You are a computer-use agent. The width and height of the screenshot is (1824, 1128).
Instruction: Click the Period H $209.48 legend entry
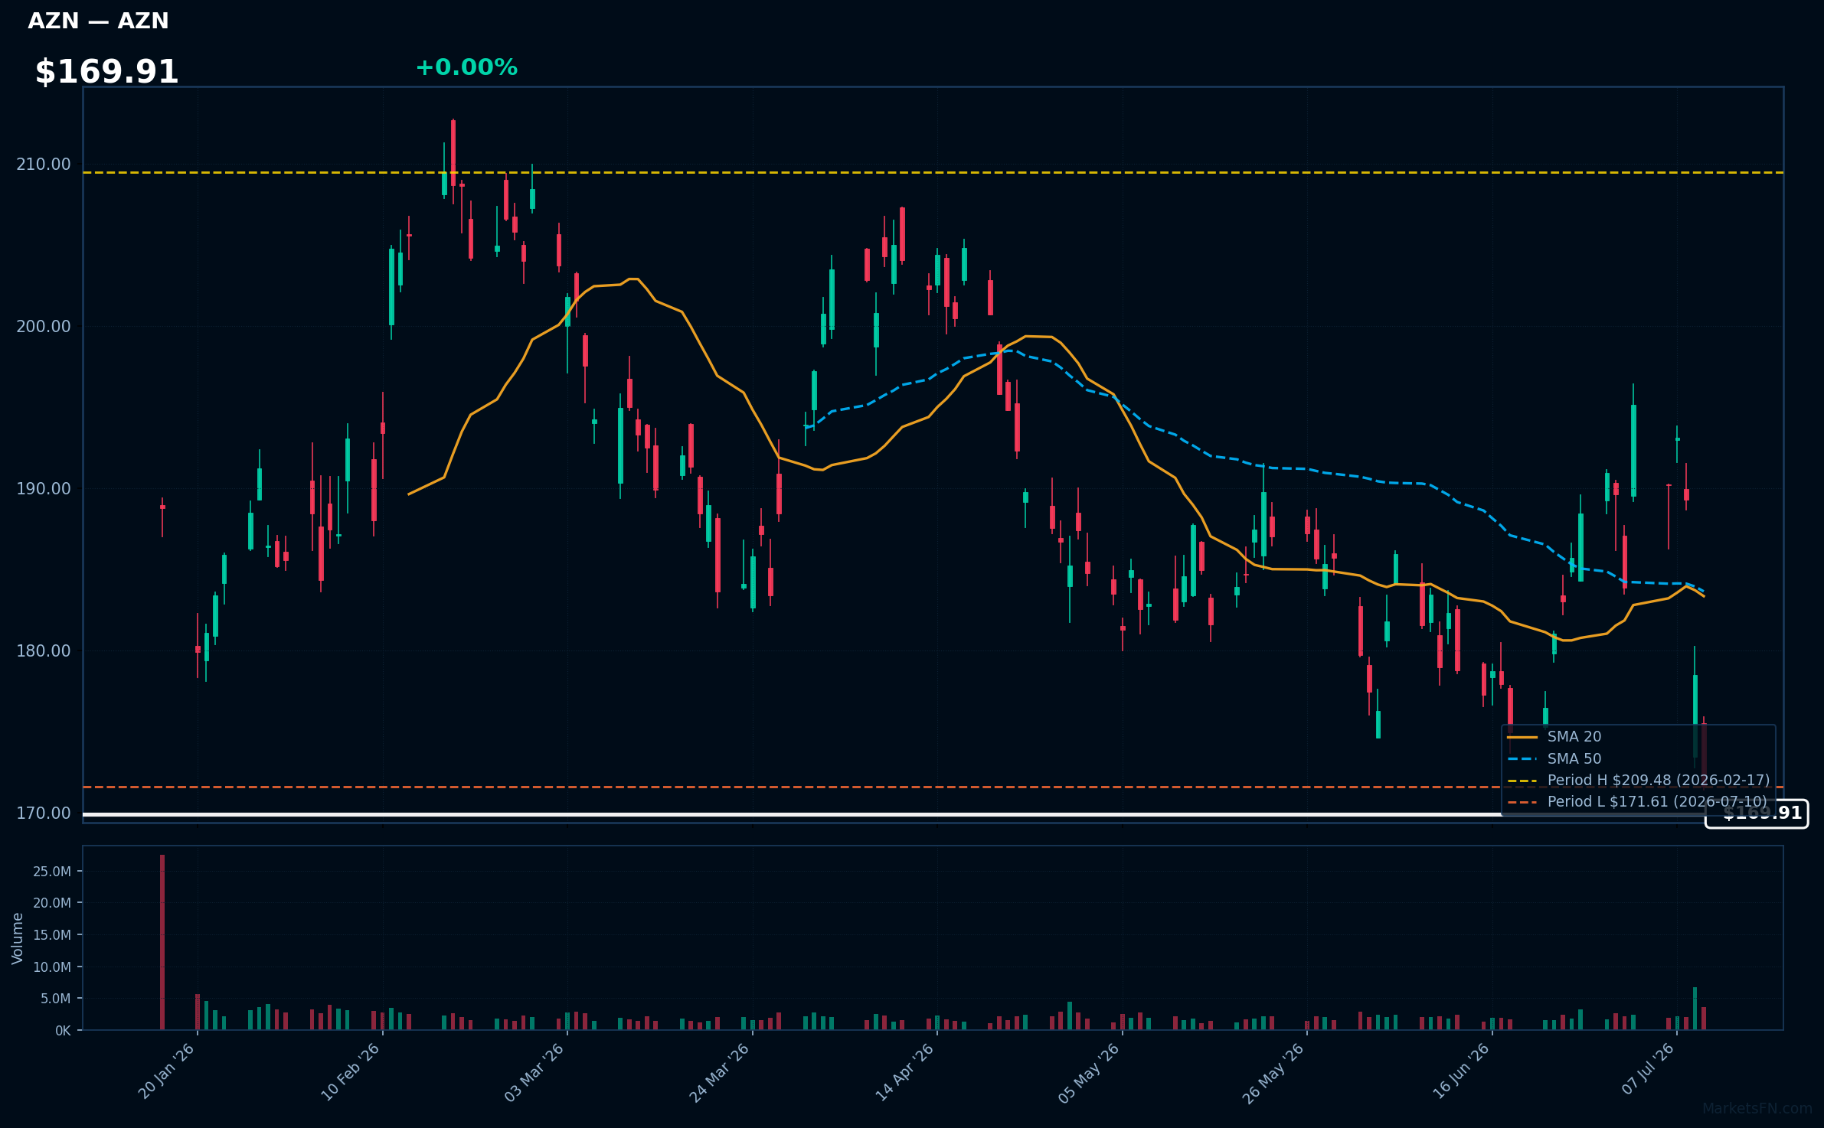(1638, 780)
